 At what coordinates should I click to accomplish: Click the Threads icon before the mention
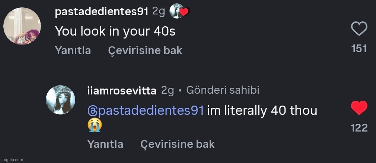click(x=92, y=110)
